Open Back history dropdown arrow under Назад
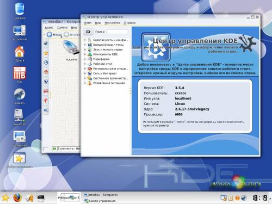 [x=61, y=37]
